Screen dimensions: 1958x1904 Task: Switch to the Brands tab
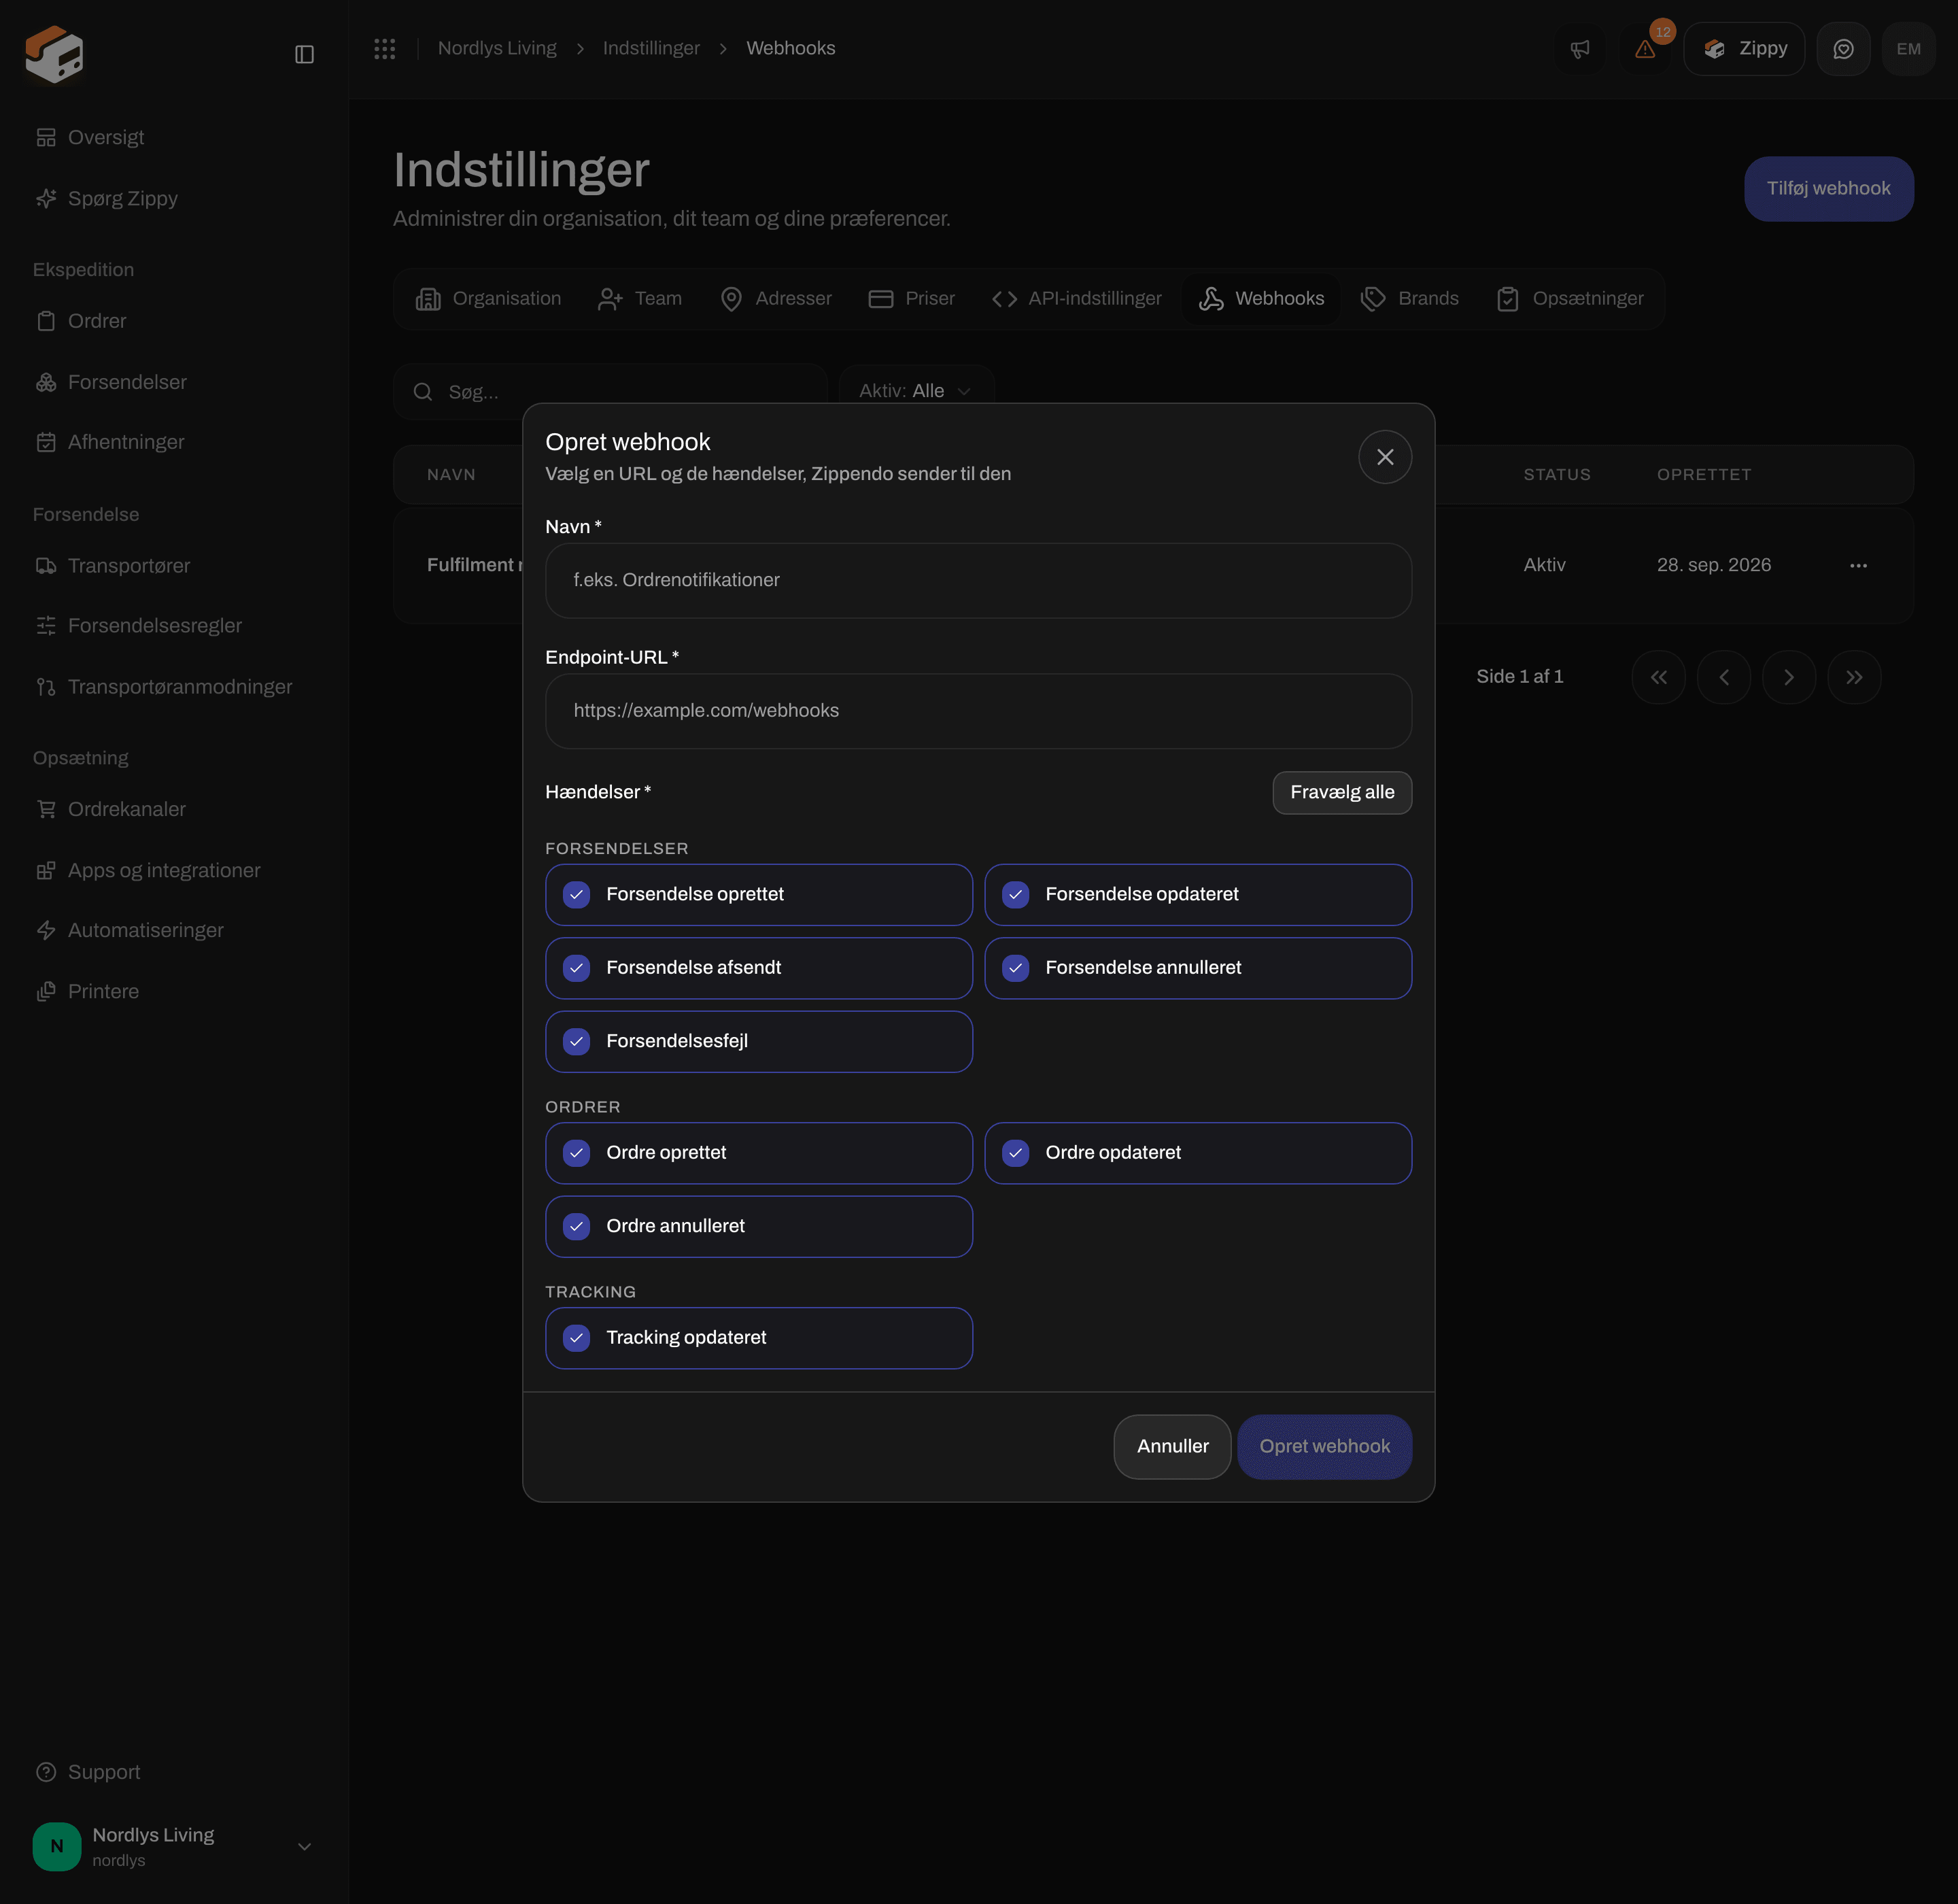click(x=1410, y=299)
